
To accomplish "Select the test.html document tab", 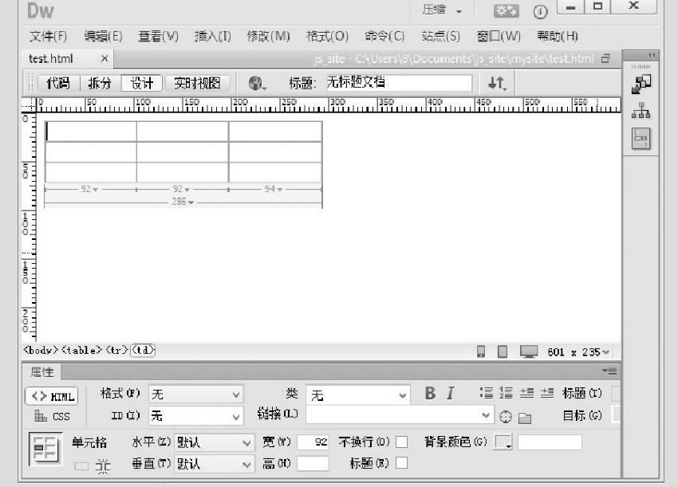I will click(x=51, y=59).
